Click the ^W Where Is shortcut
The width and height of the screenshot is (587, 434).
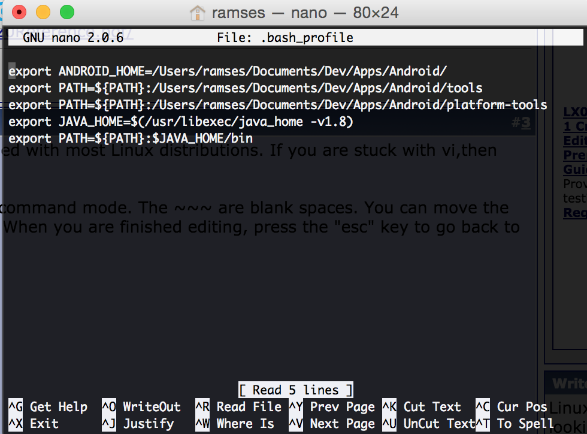coord(235,424)
